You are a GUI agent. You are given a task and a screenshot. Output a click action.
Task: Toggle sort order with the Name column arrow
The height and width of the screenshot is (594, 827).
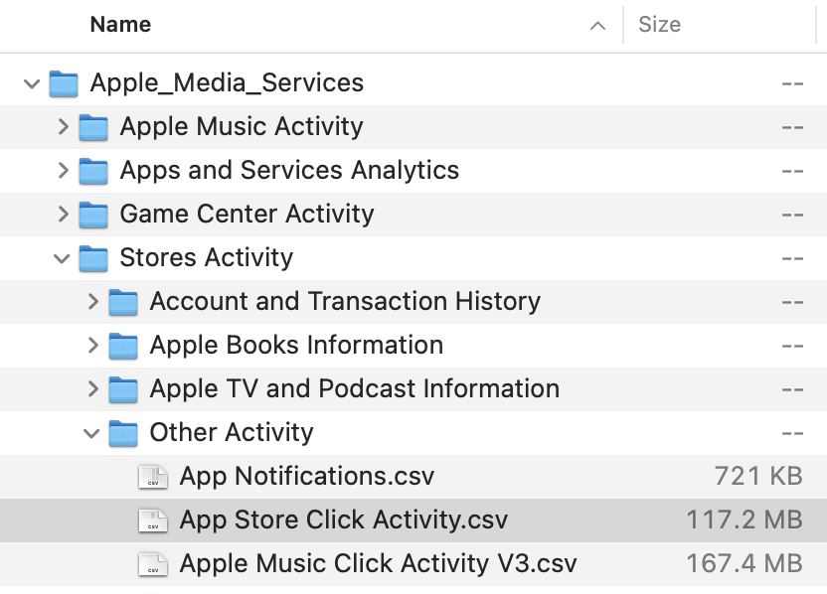[x=597, y=25]
